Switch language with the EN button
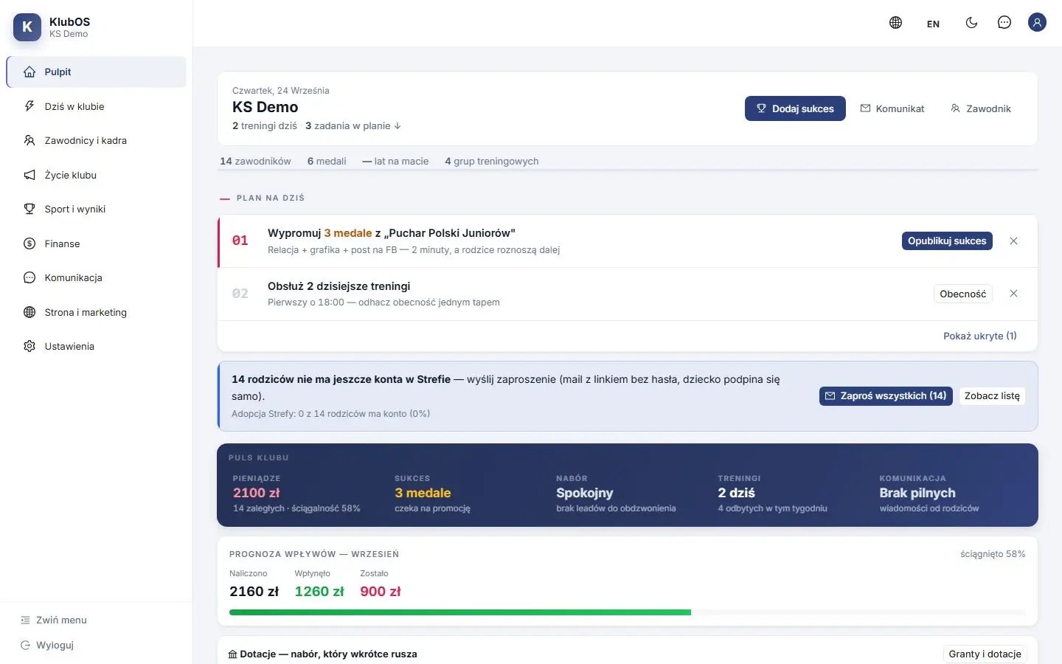This screenshot has width=1062, height=664. click(x=933, y=24)
